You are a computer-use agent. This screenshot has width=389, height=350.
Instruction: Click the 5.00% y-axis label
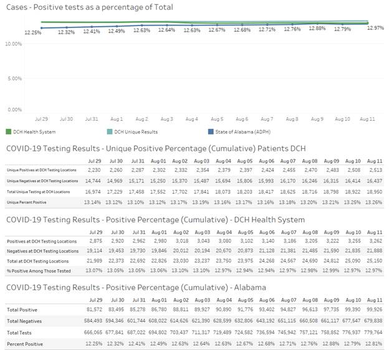tap(14, 78)
